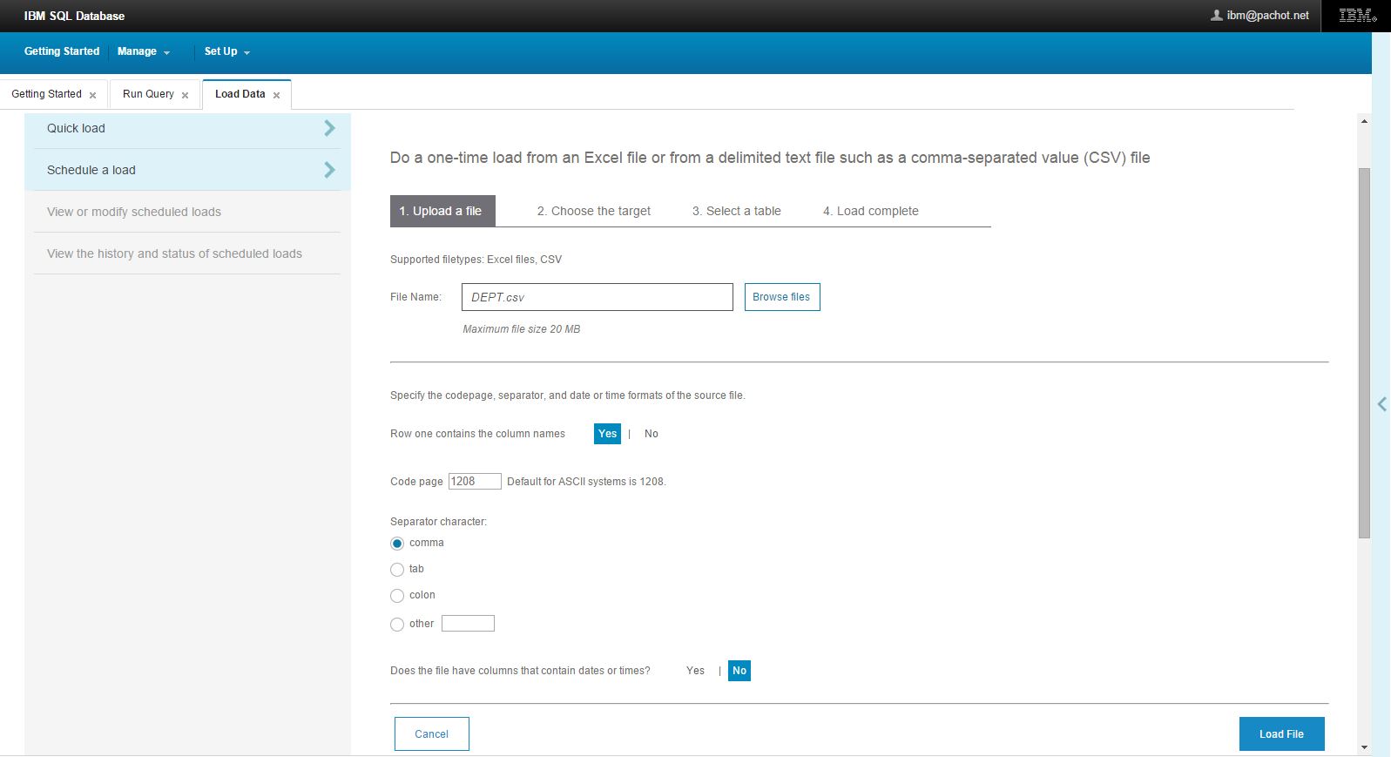Open the Set Up dropdown menu
1391x757 pixels.
226,51
